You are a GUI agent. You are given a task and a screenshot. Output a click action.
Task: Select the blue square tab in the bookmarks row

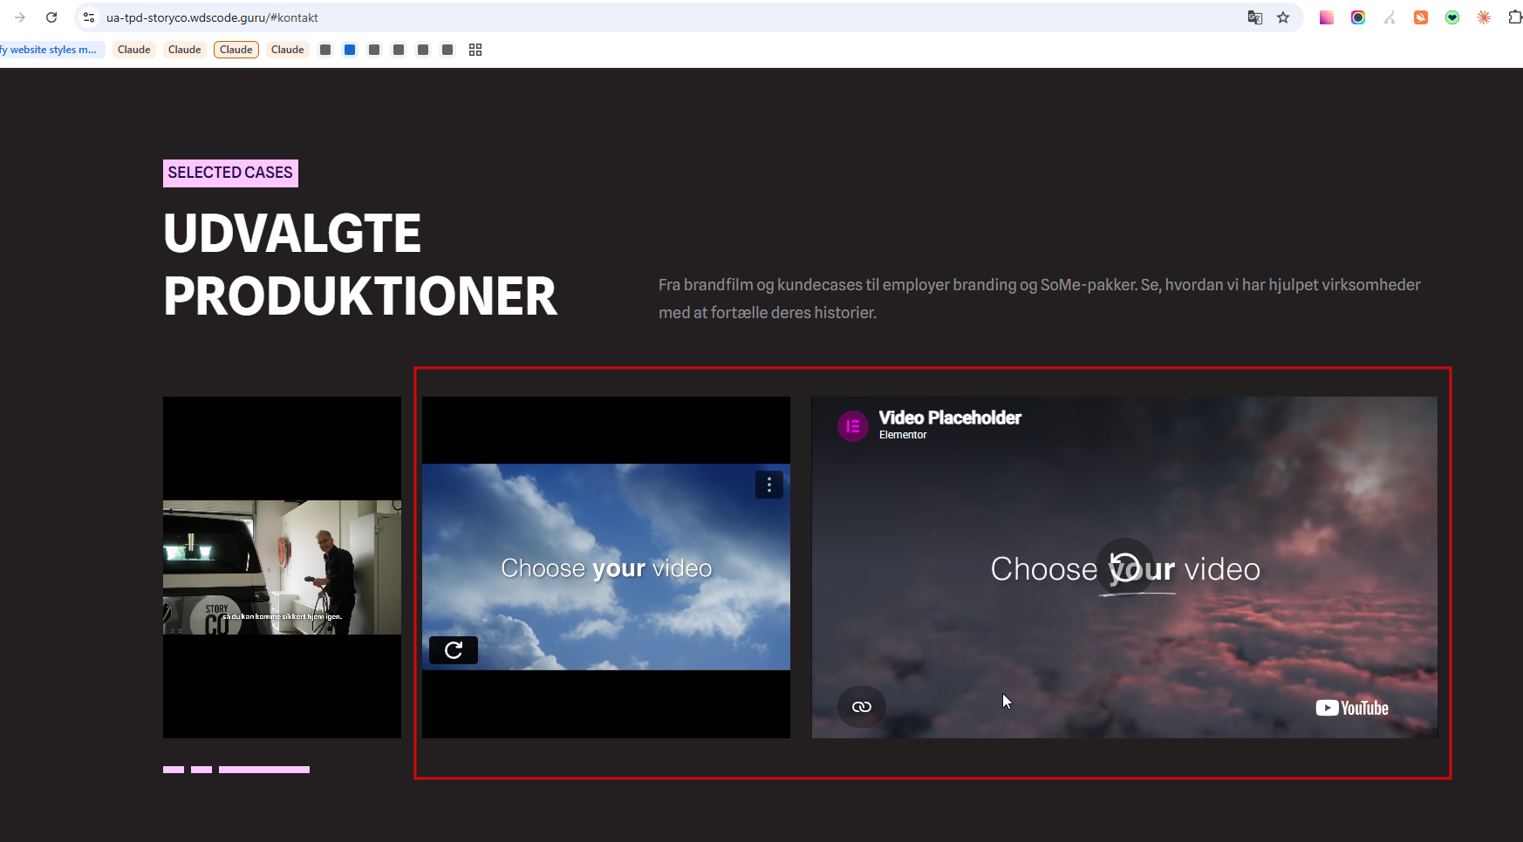tap(350, 50)
